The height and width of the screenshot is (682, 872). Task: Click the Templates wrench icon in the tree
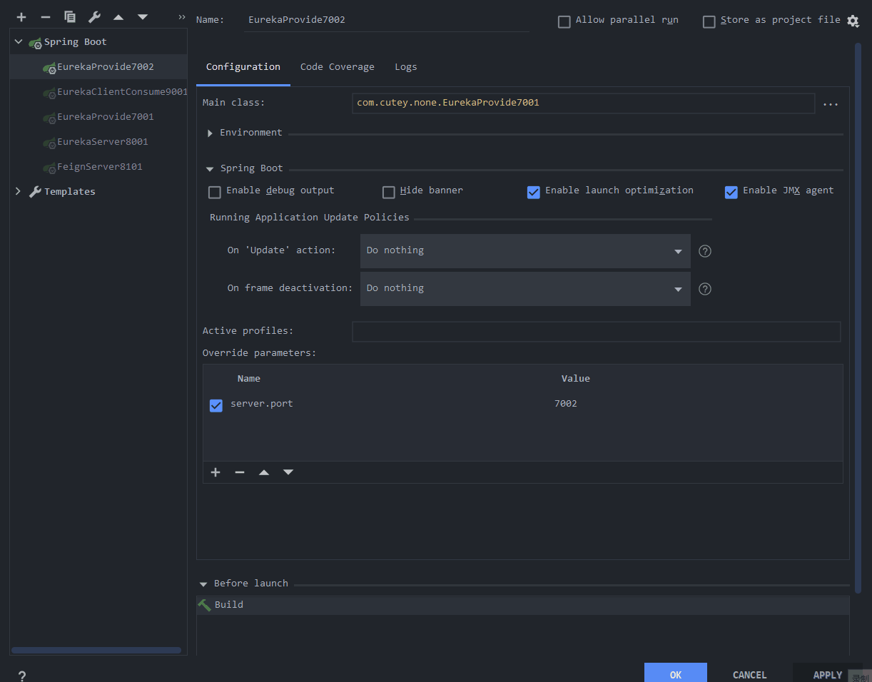point(35,192)
